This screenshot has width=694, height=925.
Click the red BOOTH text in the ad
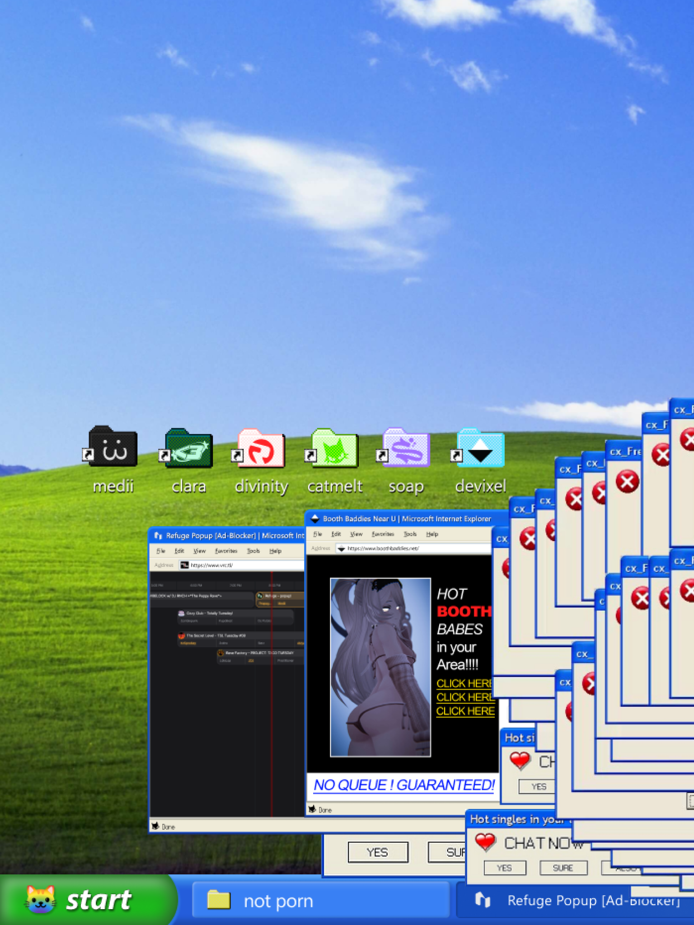464,611
